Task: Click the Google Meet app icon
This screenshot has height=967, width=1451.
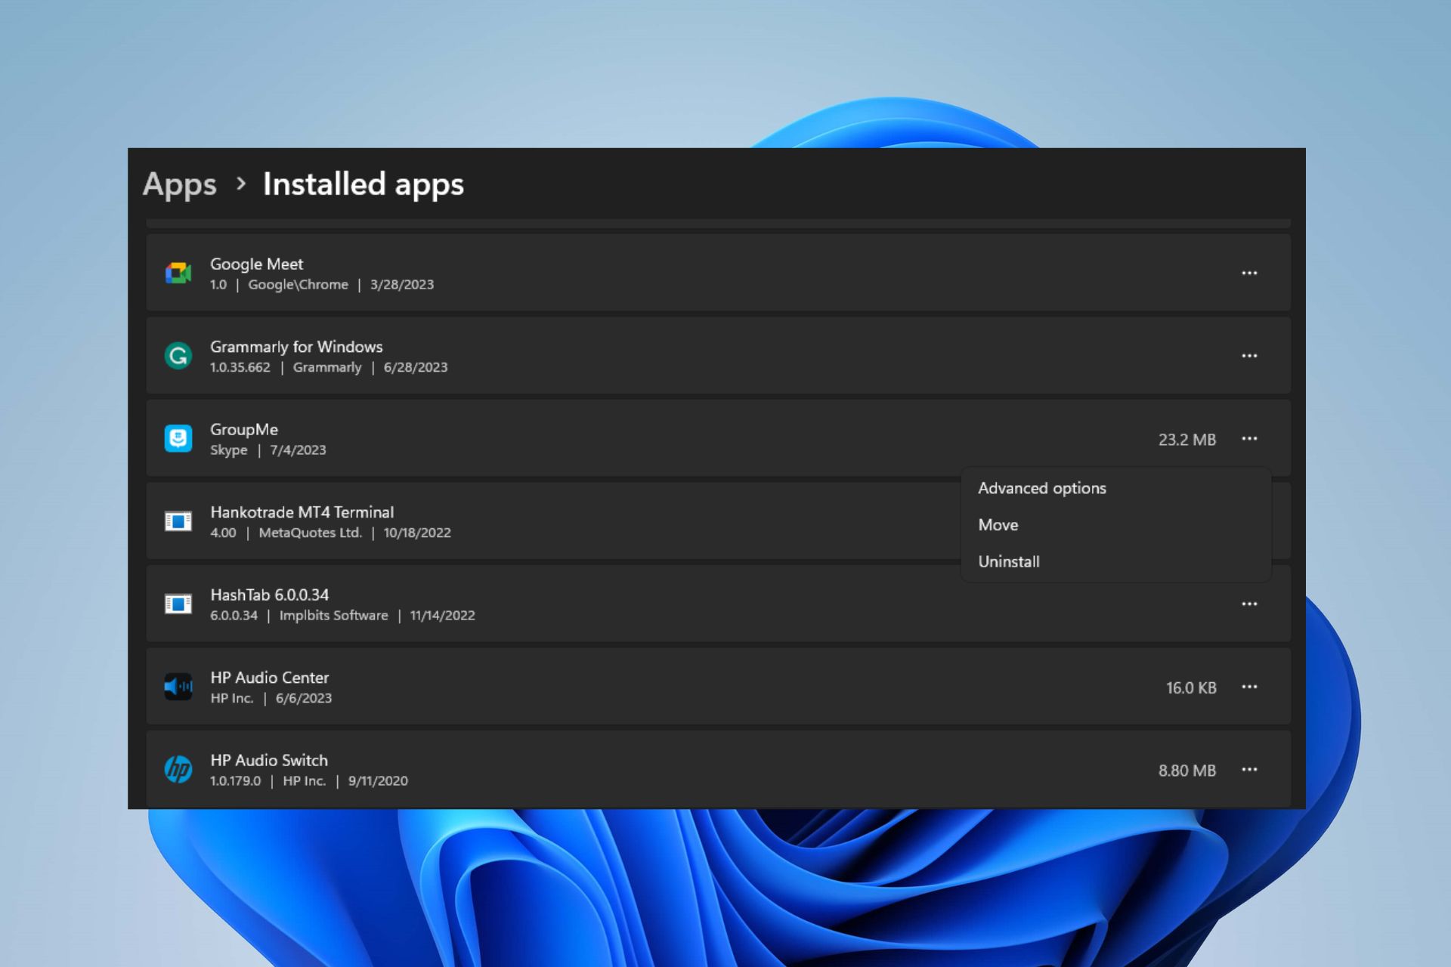Action: 178,273
